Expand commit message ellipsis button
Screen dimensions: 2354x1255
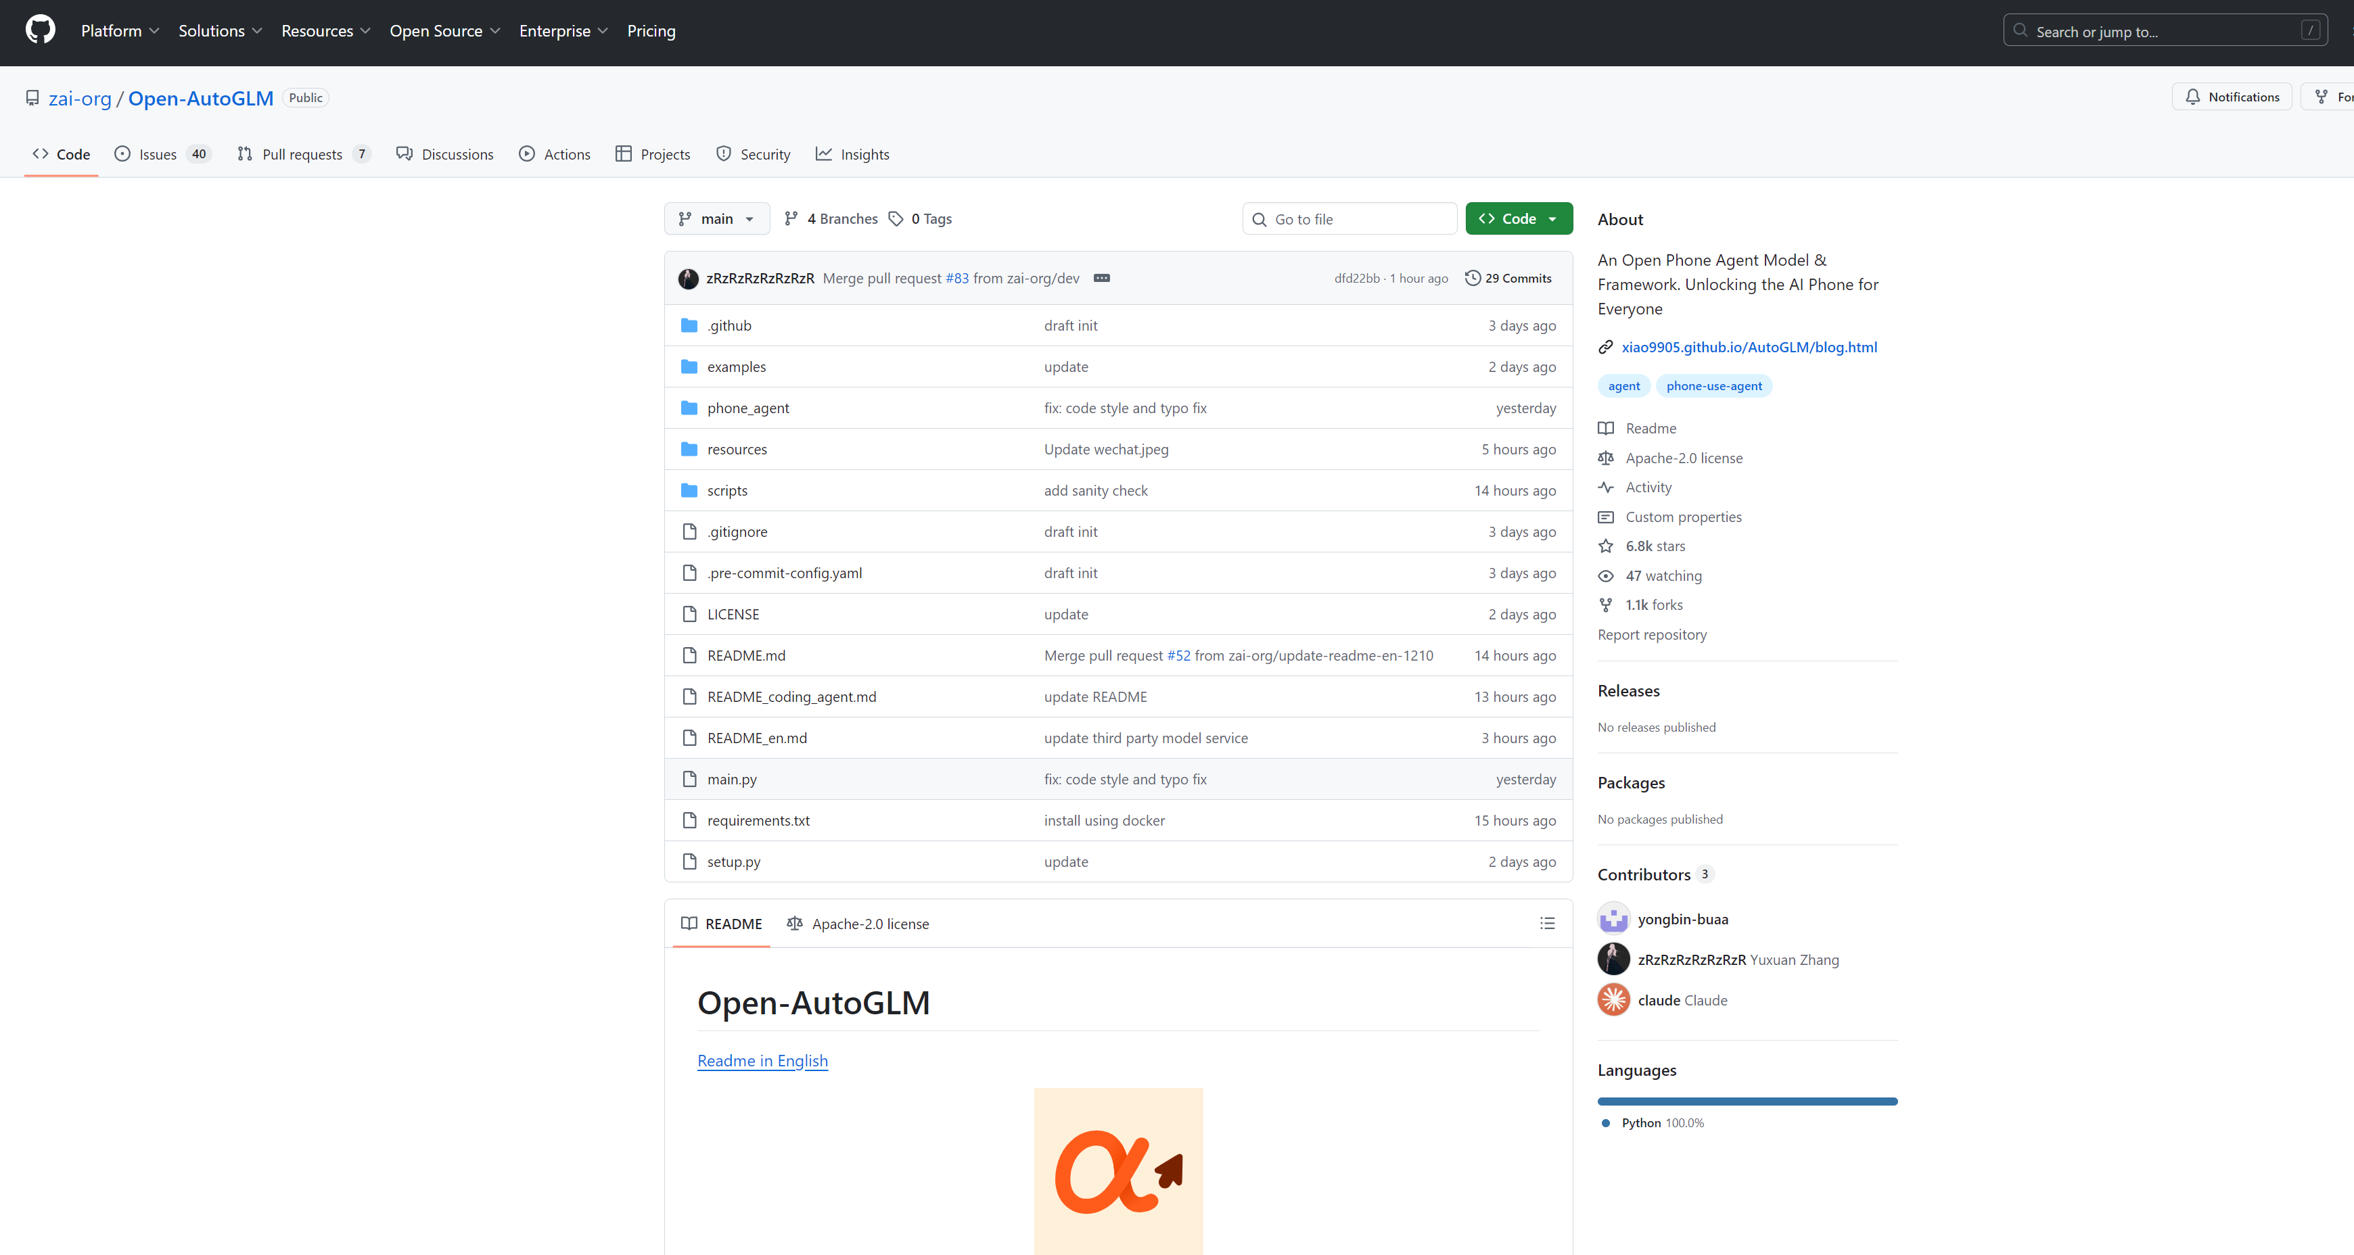click(x=1101, y=278)
